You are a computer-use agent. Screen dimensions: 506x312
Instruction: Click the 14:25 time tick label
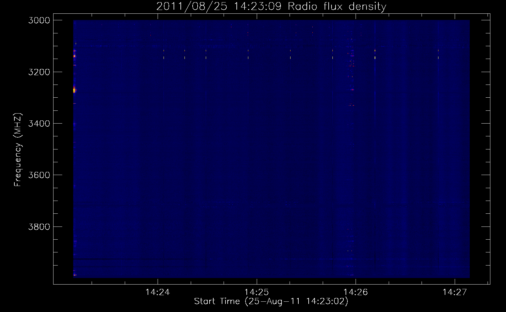pos(256,292)
